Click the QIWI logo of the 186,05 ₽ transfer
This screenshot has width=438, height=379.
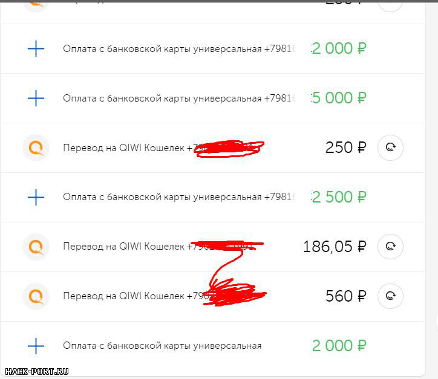point(36,247)
